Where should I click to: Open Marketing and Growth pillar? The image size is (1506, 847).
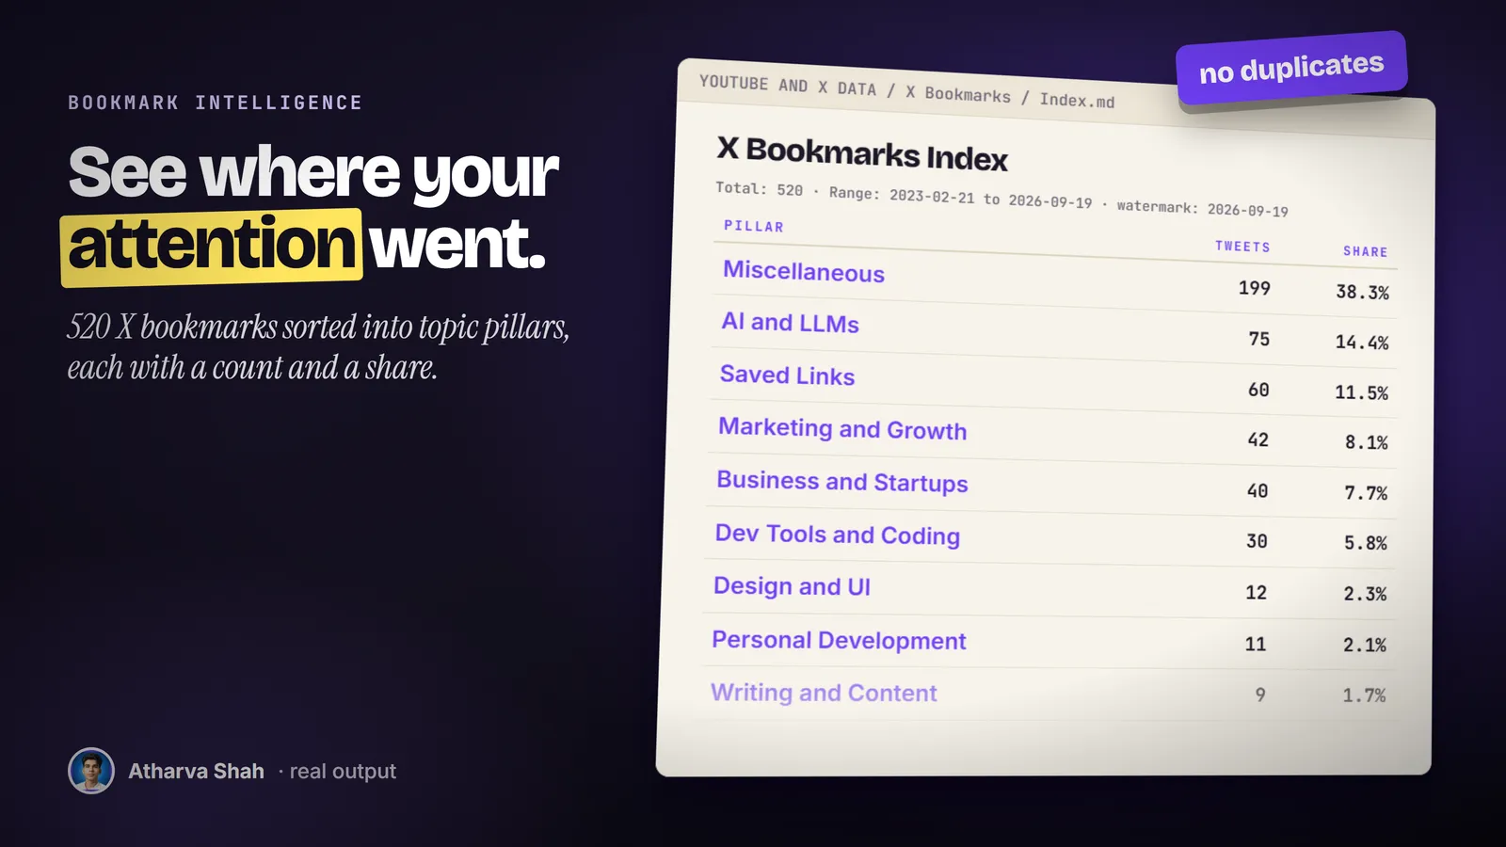click(842, 428)
